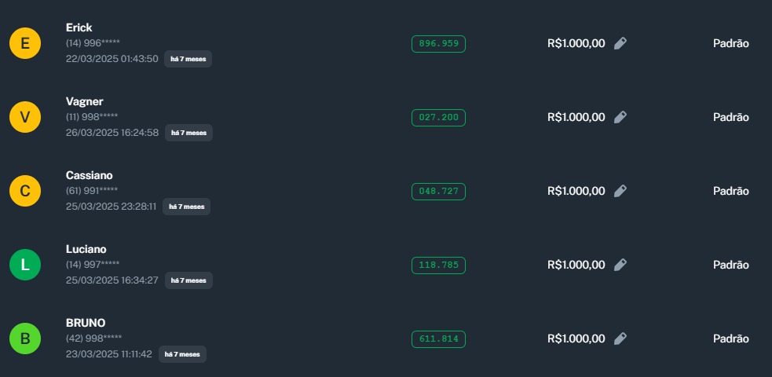The width and height of the screenshot is (772, 377).
Task: Click Luciano's green "L" avatar
Action: coord(25,265)
